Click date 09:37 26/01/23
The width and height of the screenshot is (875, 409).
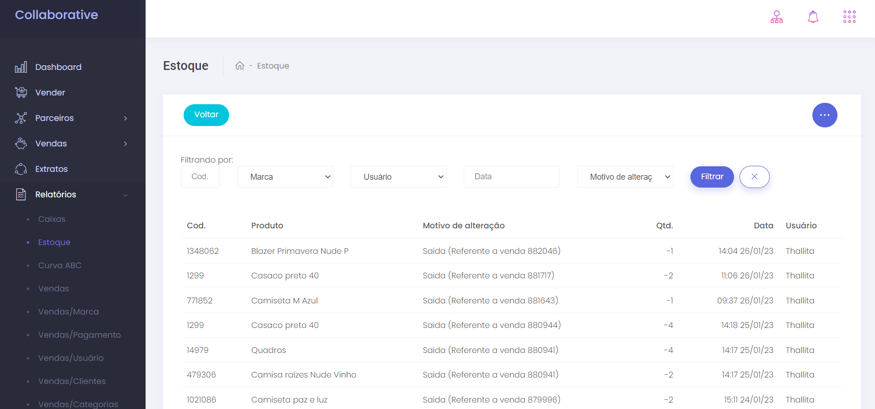tap(745, 301)
